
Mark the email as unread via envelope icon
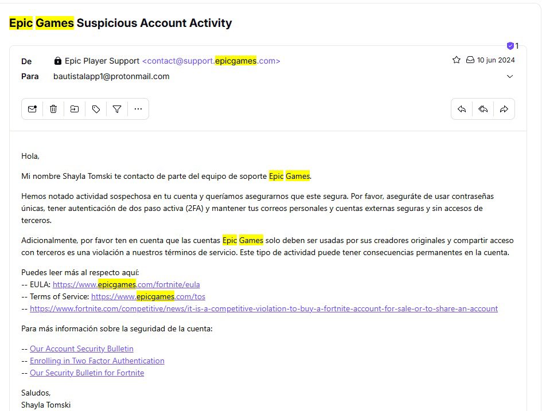tap(32, 109)
